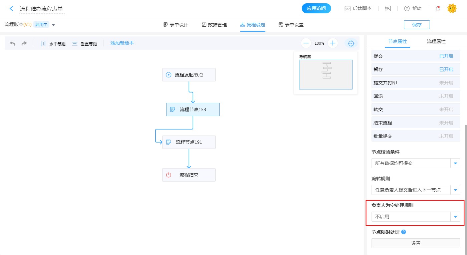Click help icon beside 节点限时处理
Viewport: 467px width, 255px height.
click(404, 232)
